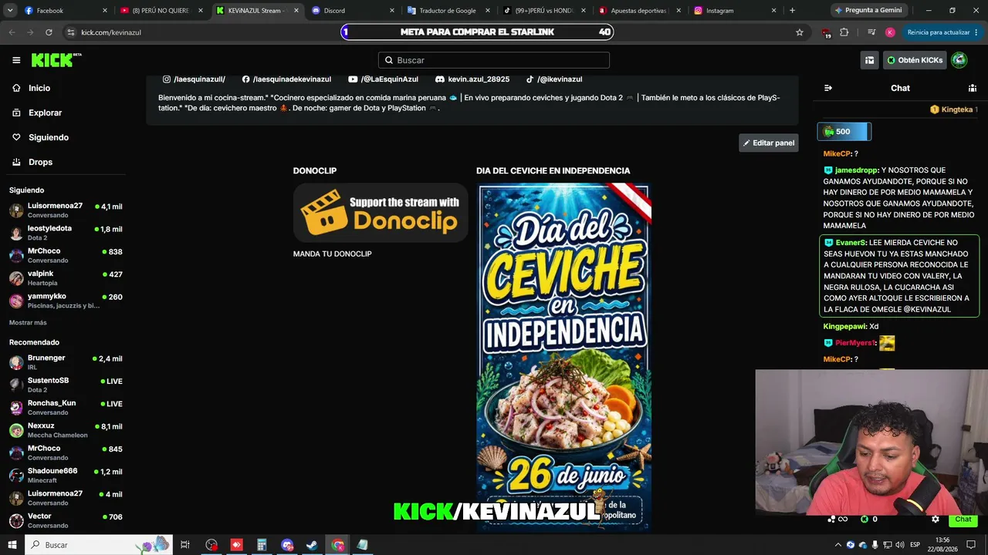Go back with browser back arrow
Image resolution: width=988 pixels, height=555 pixels.
click(x=12, y=32)
